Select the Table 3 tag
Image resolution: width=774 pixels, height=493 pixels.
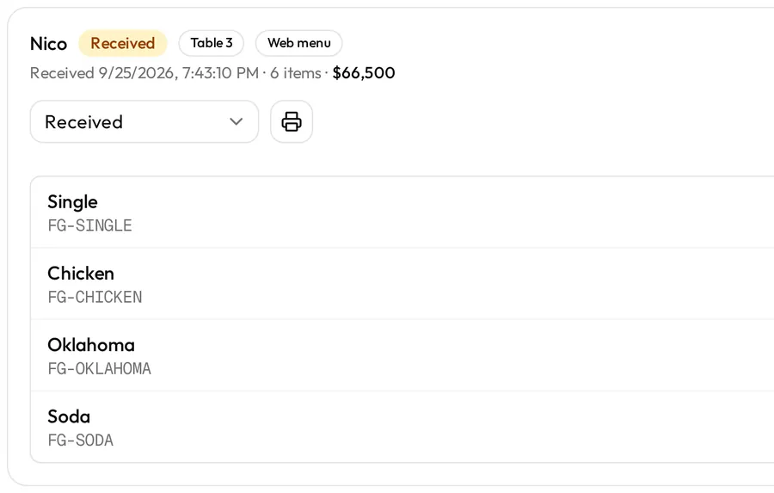[212, 43]
